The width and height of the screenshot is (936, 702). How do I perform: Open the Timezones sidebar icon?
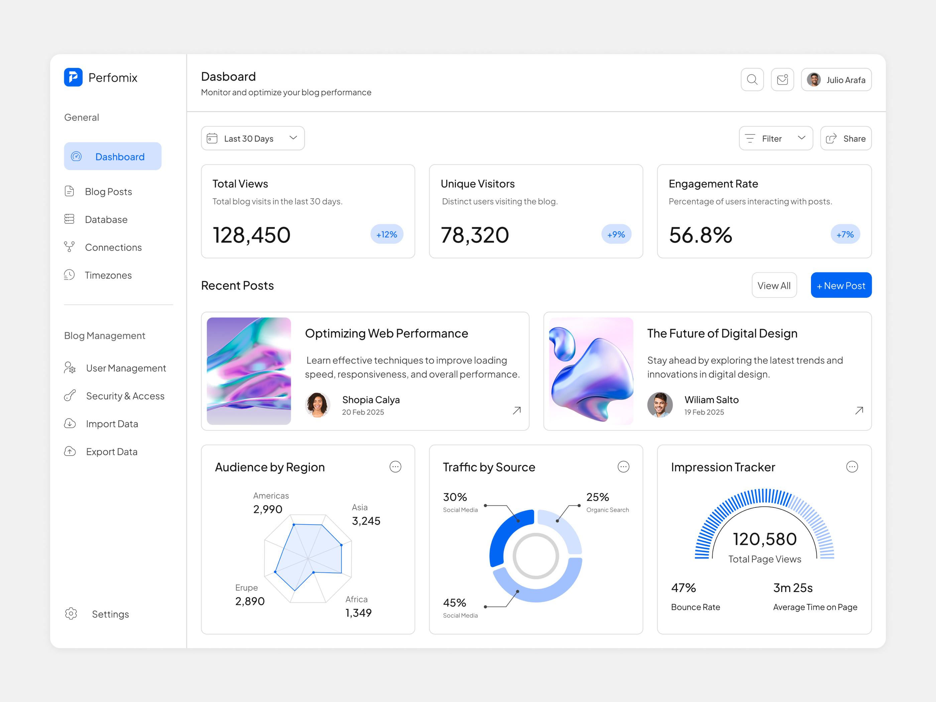pyautogui.click(x=70, y=275)
